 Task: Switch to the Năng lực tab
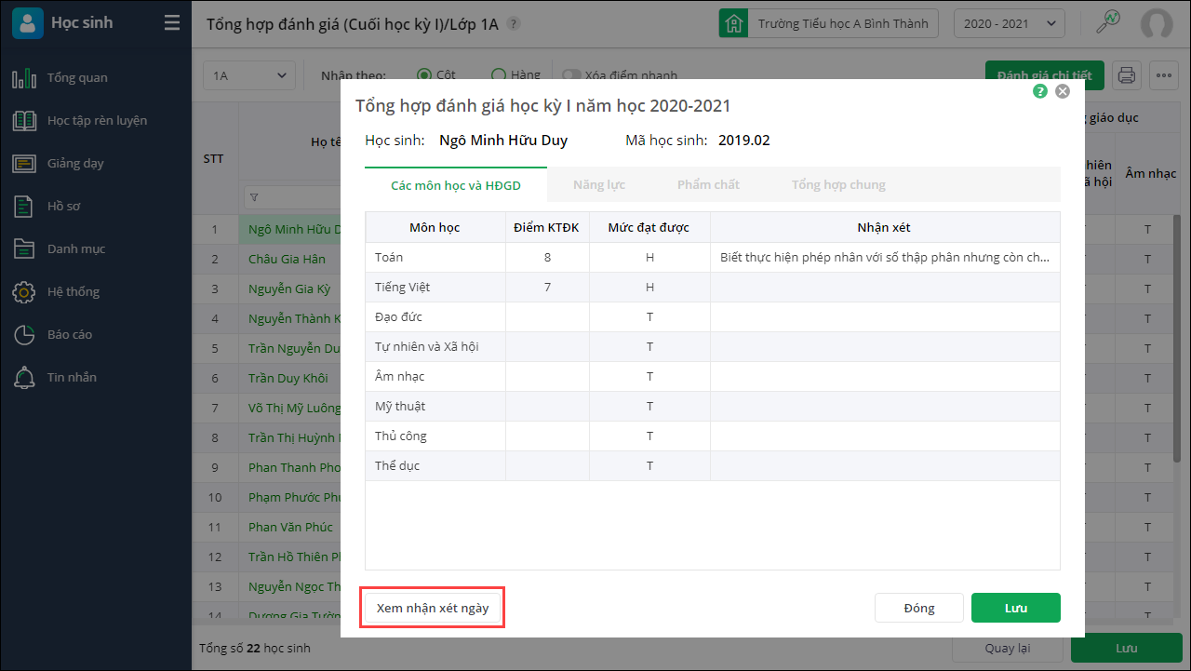click(599, 185)
